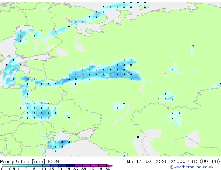Click the purple 30–35 legend swatch
This screenshot has width=221, height=170.
coord(78,165)
